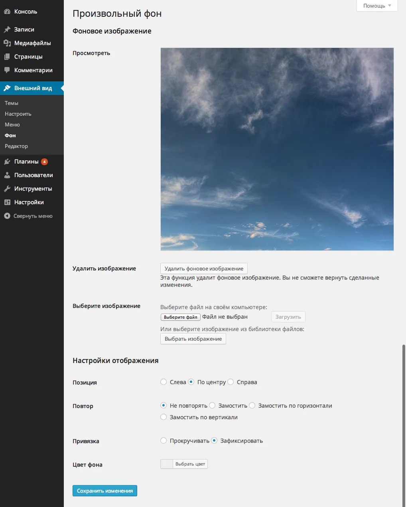This screenshot has width=406, height=507.
Task: Click the Плагины plug icon
Action: click(7, 162)
